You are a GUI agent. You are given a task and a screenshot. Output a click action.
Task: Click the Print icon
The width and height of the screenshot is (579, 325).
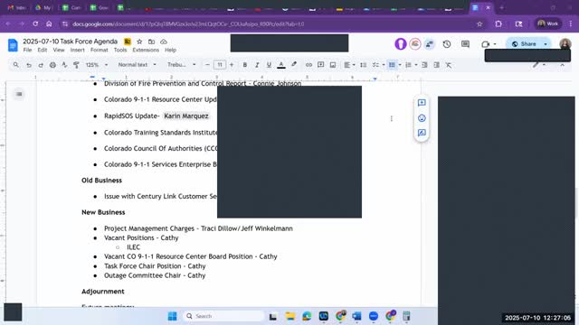[x=52, y=65]
